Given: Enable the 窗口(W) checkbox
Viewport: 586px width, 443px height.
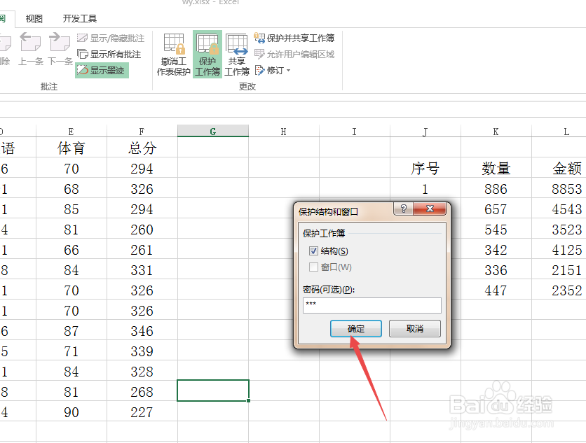Looking at the screenshot, I should (313, 267).
